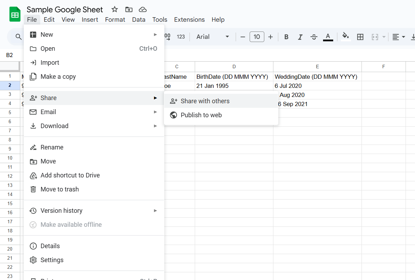
Task: Open the Extensions menu
Action: [189, 20]
